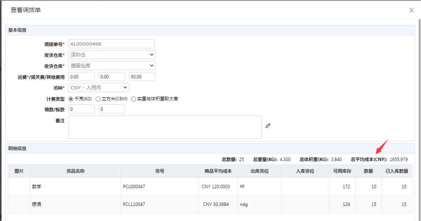
Task: Click the 可用库存 column header
Action: coord(342,171)
